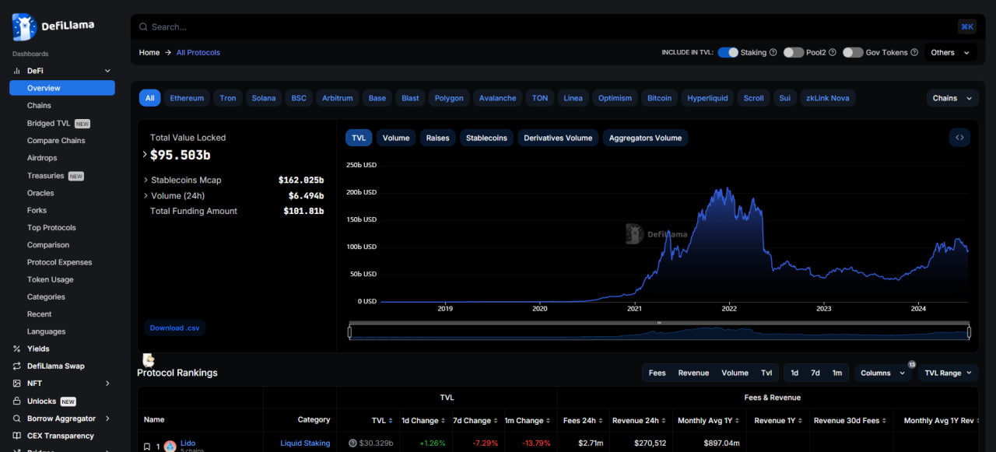
Task: Switch chart to the Stablecoins tab
Action: pos(486,138)
